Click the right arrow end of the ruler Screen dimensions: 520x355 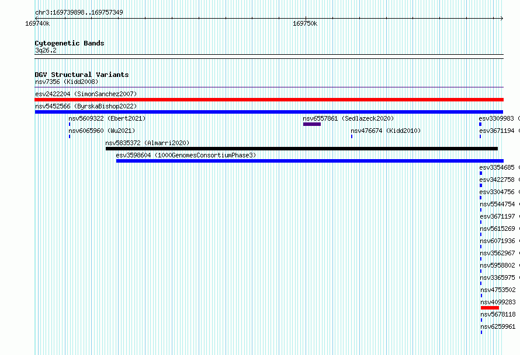pos(502,18)
